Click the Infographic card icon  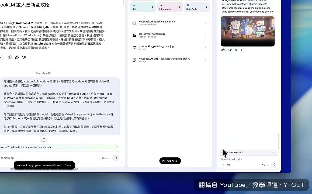coord(161,5)
